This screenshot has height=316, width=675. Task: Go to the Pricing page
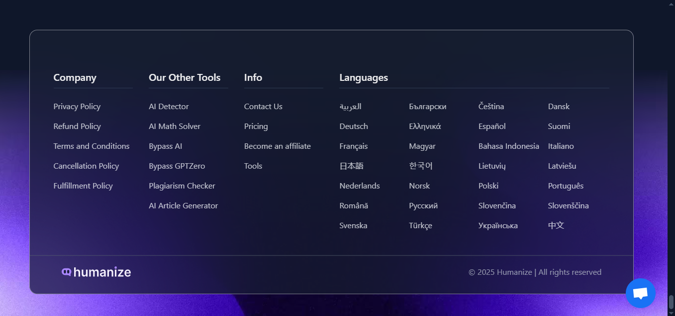256,126
